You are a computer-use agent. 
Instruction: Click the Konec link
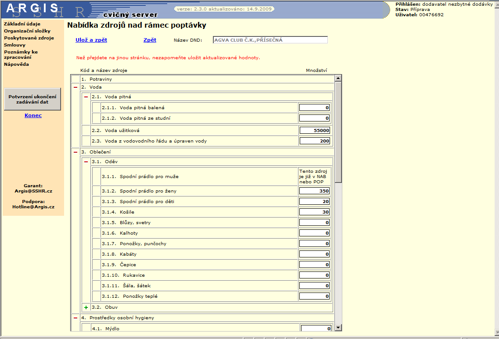[33, 115]
